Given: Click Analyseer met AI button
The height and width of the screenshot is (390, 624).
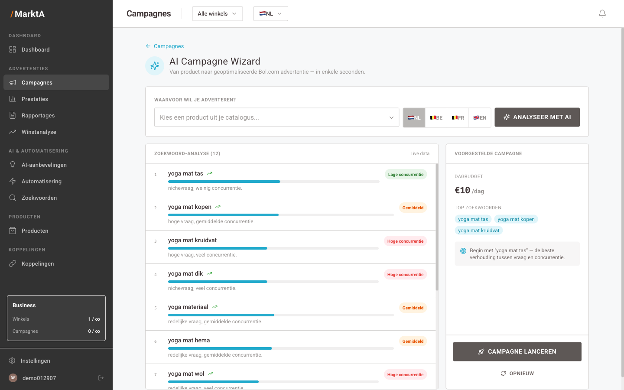Looking at the screenshot, I should (x=537, y=117).
